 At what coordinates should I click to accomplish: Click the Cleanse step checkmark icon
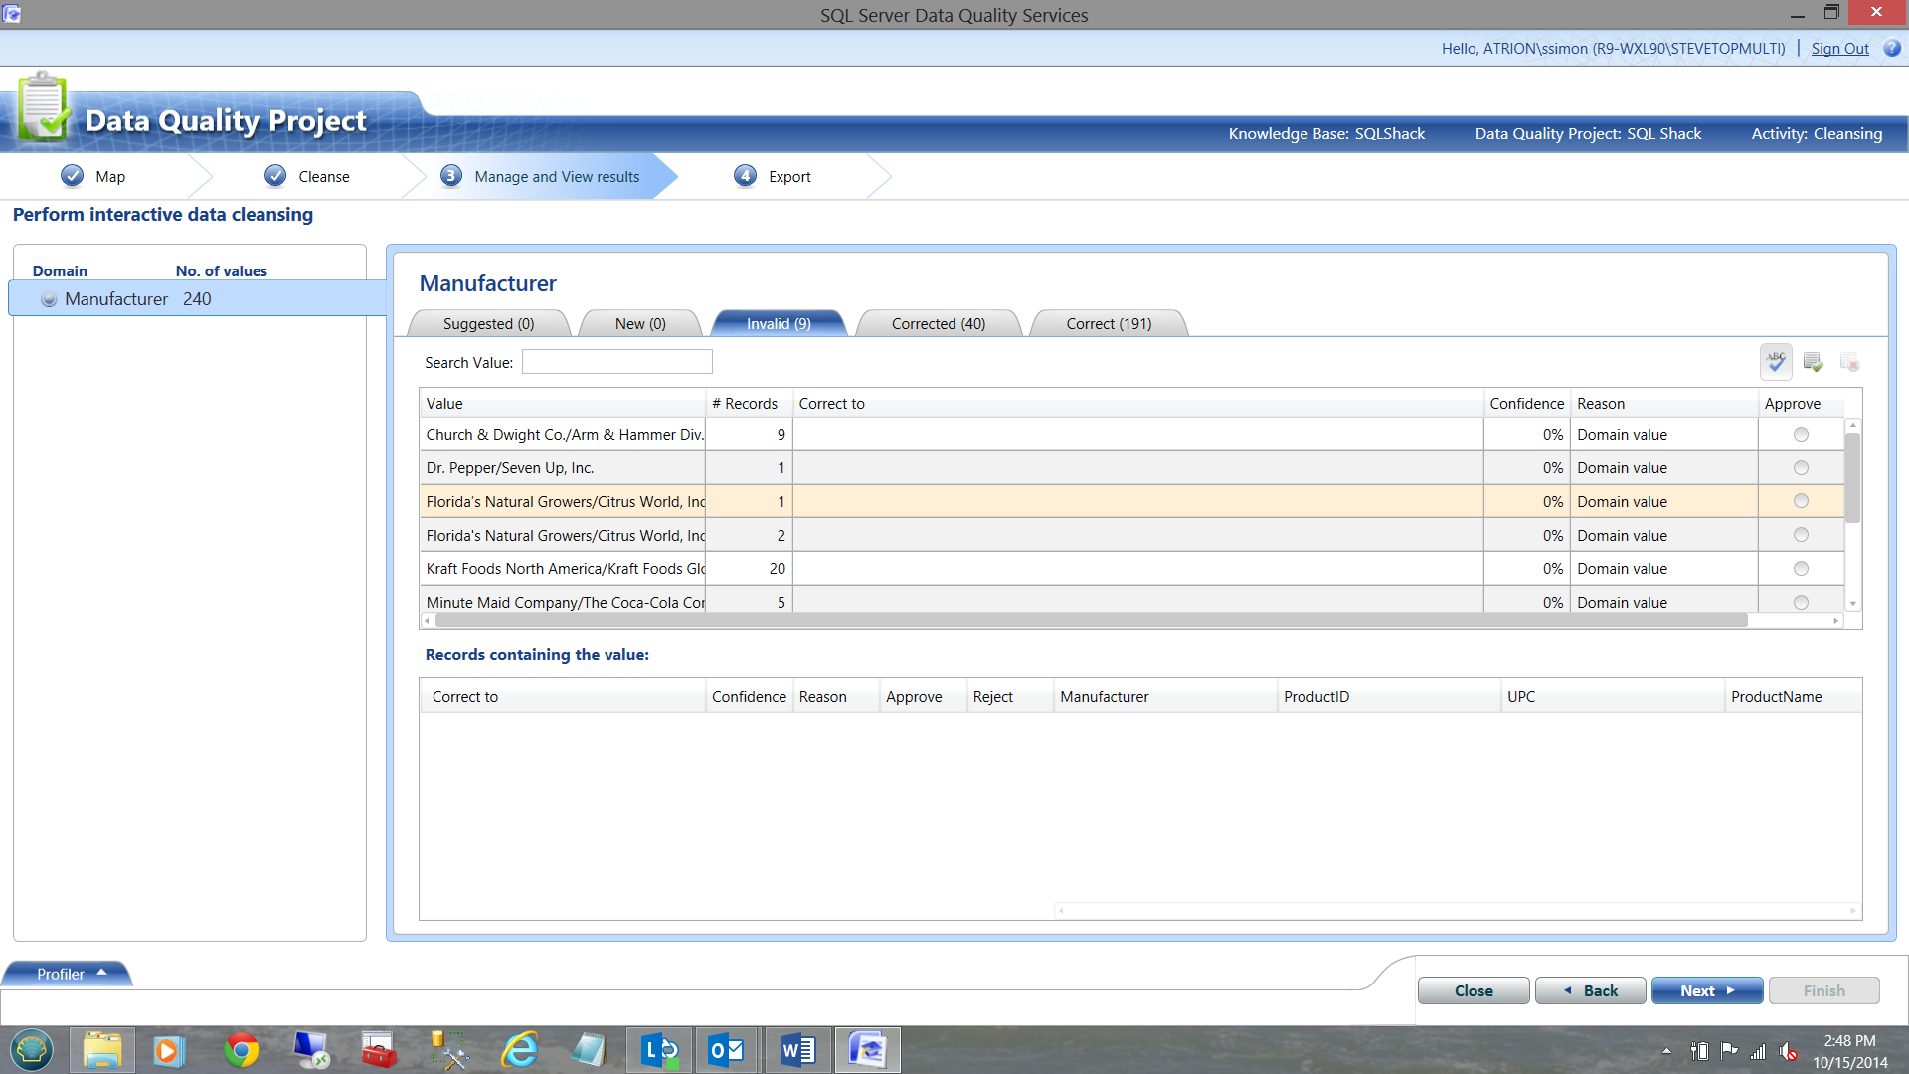click(x=275, y=176)
